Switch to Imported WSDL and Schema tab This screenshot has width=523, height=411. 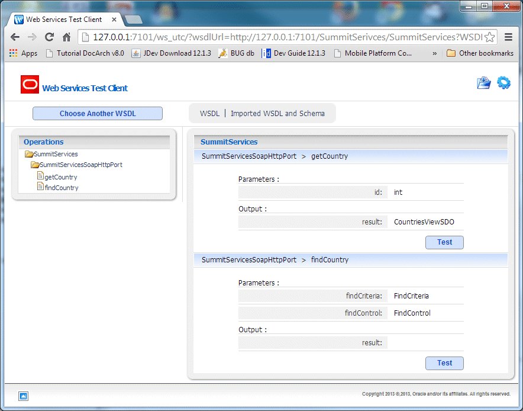(277, 114)
